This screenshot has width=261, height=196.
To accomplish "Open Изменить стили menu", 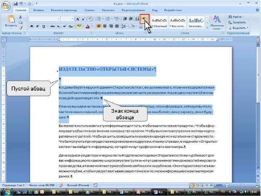I will point(217,23).
